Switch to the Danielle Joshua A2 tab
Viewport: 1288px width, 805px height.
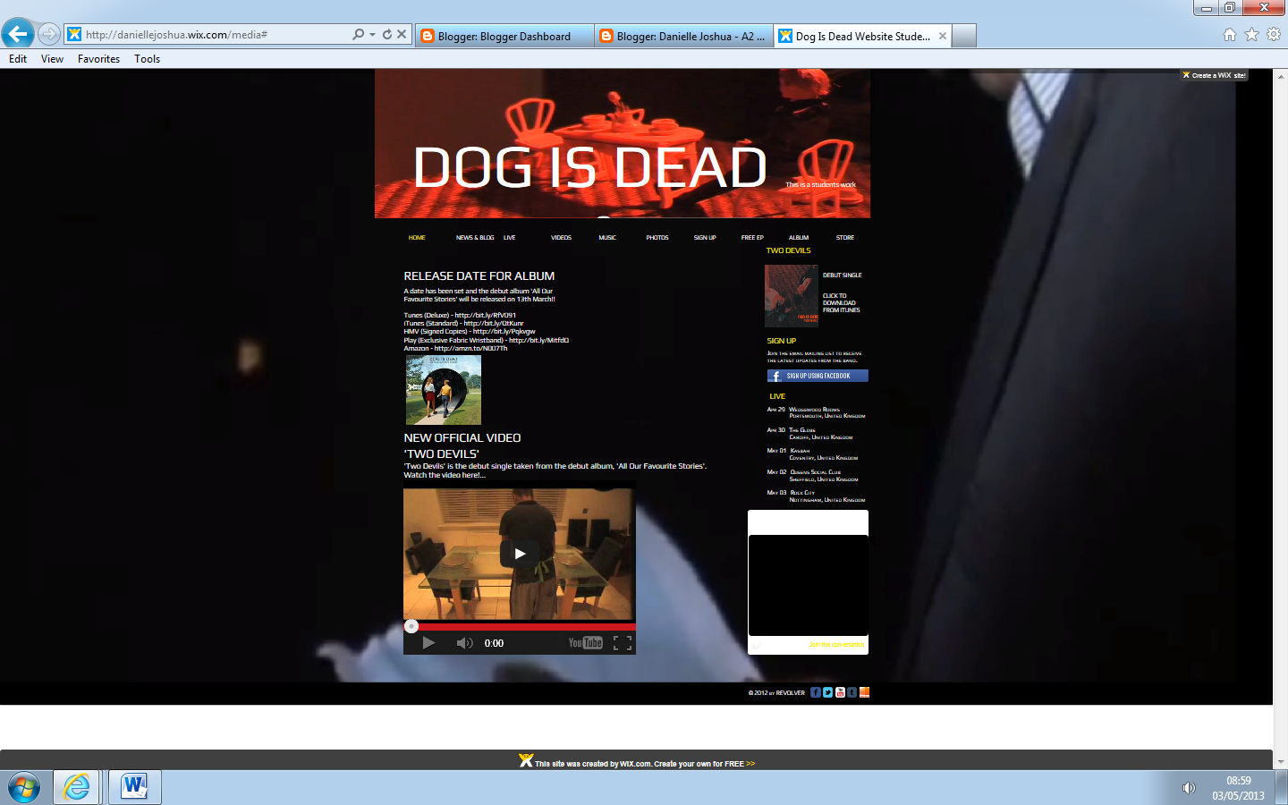click(x=683, y=36)
